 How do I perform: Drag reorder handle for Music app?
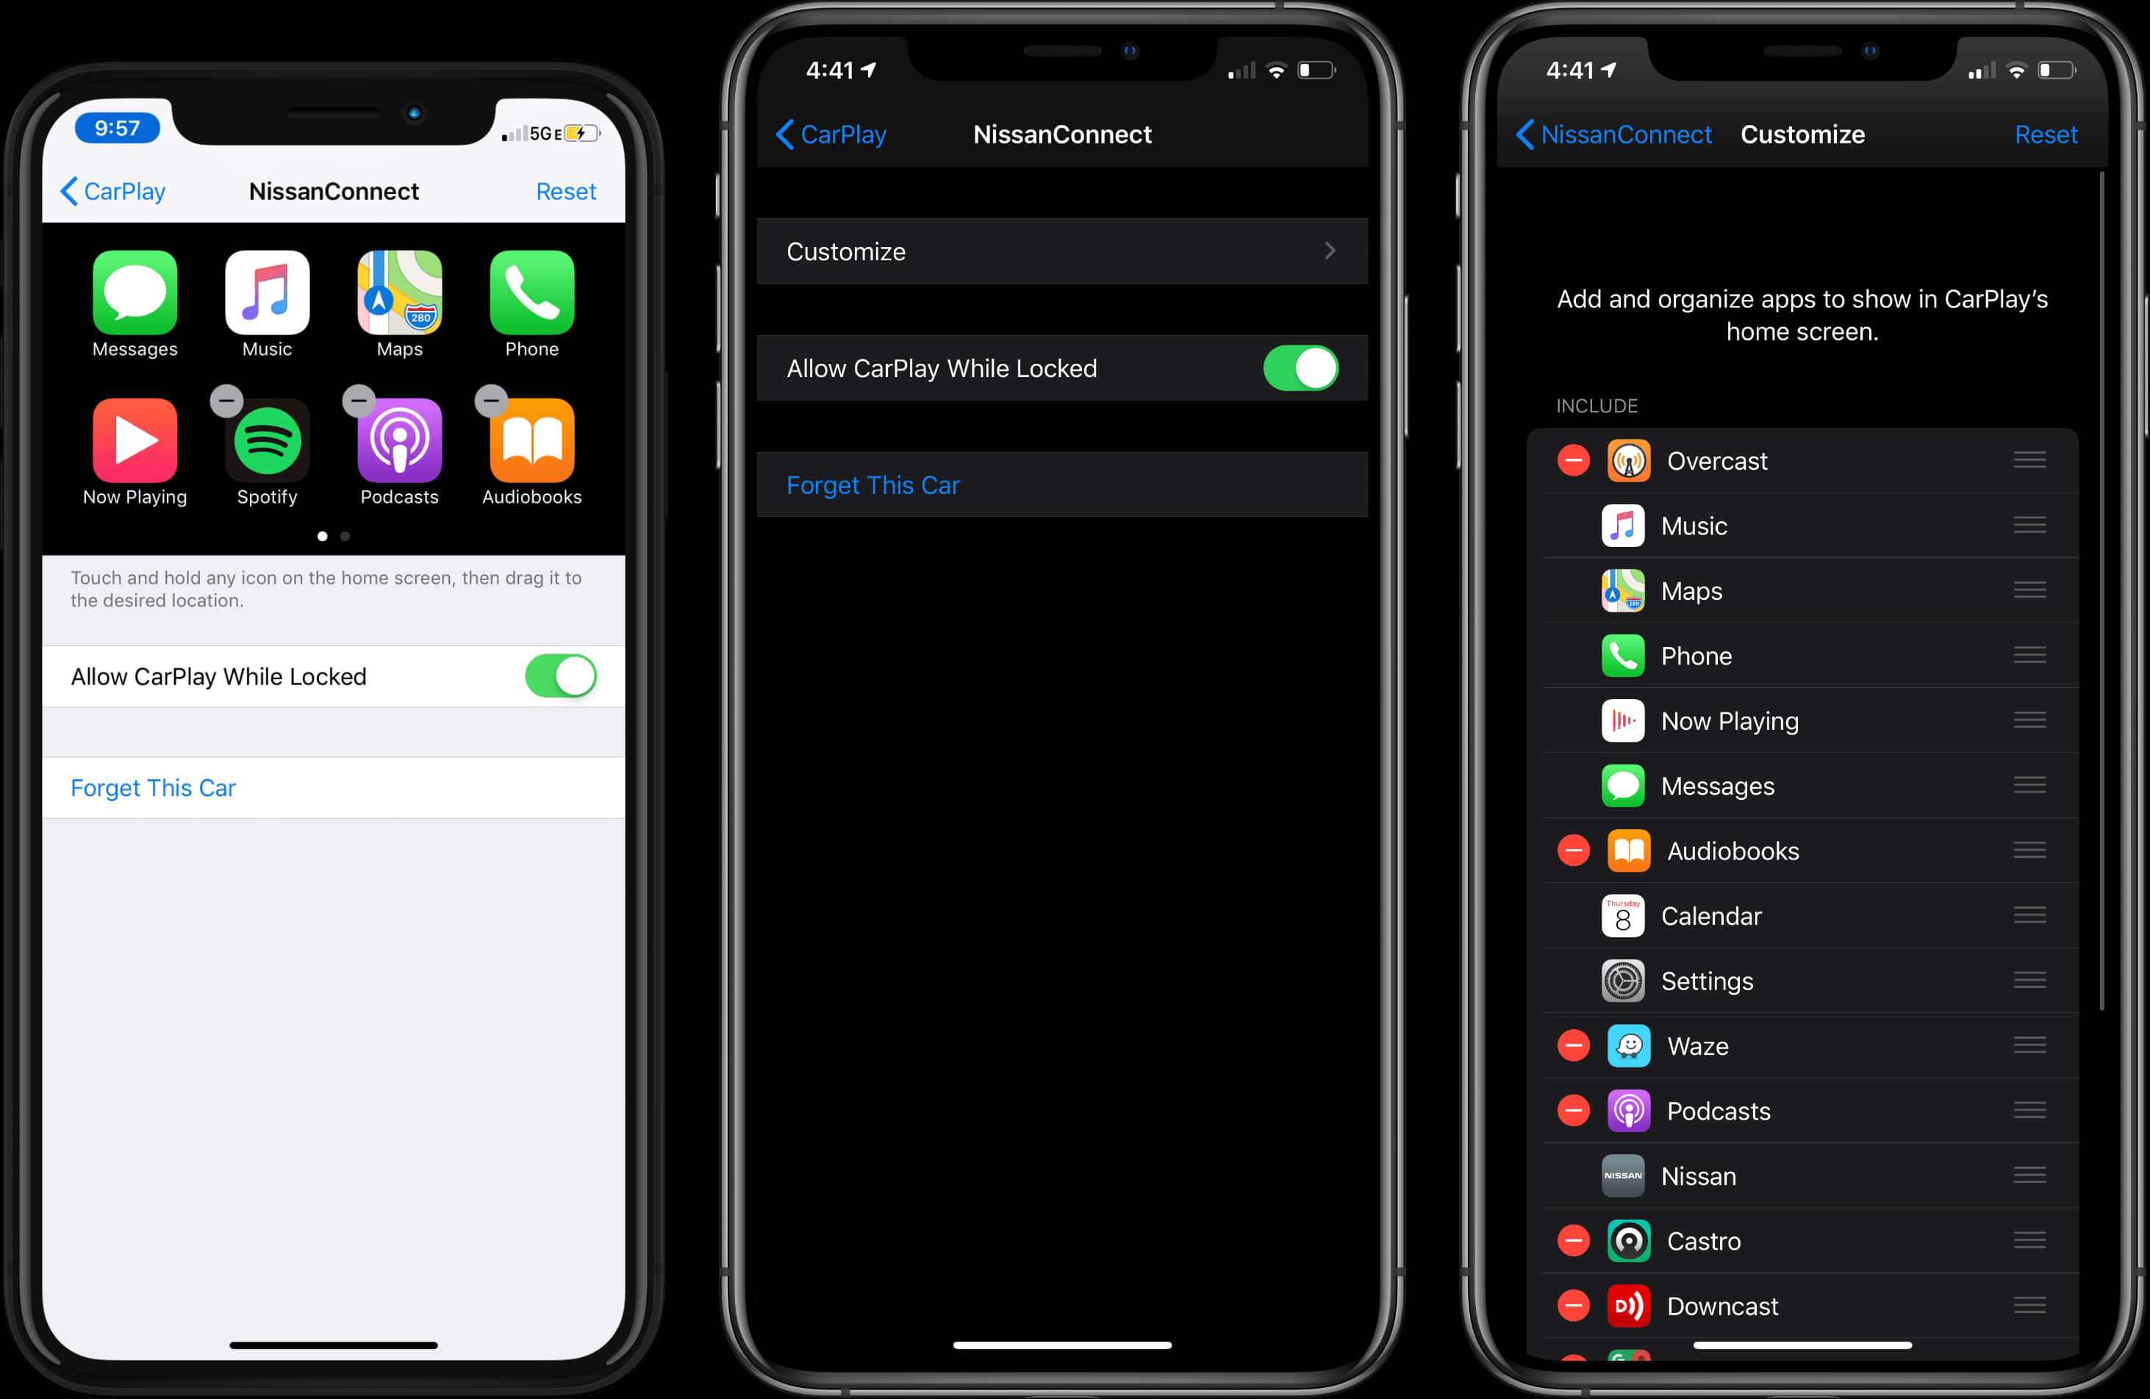pos(2028,525)
